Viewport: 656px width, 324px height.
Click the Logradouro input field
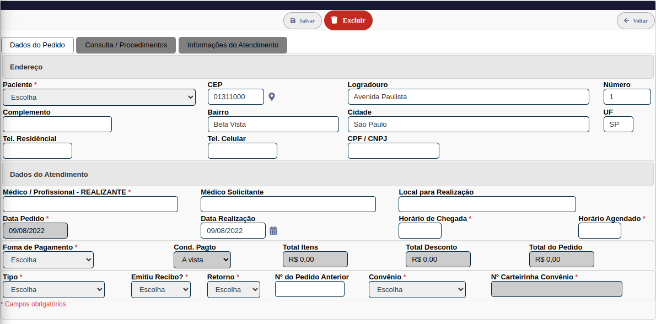click(x=468, y=97)
